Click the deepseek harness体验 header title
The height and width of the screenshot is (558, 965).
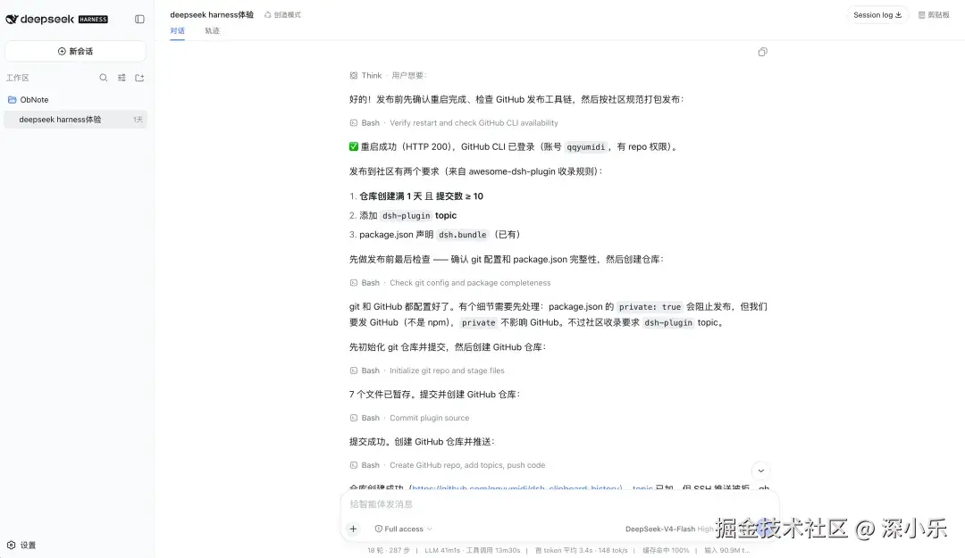coord(212,15)
